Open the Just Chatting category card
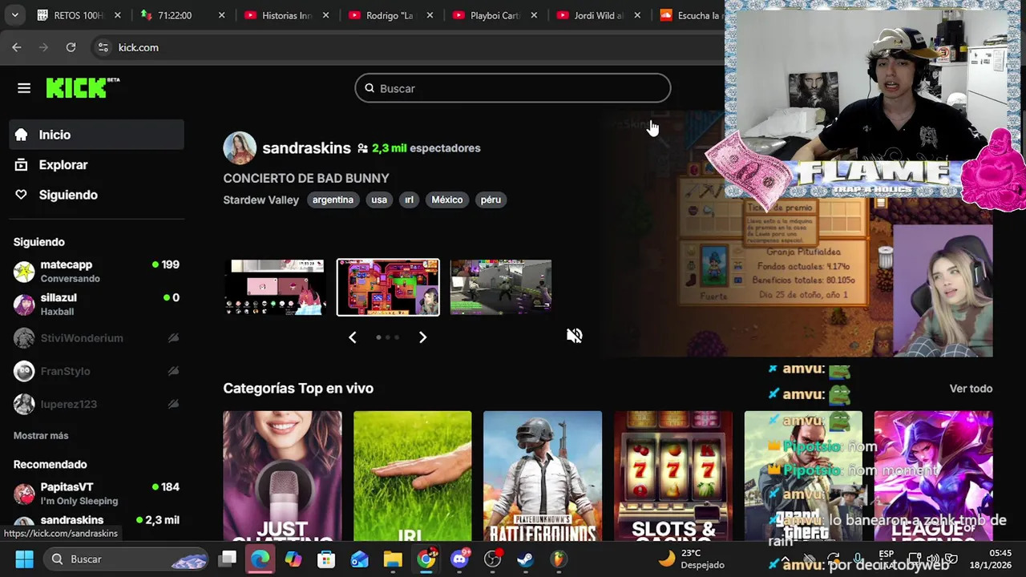Image resolution: width=1026 pixels, height=577 pixels. tap(282, 476)
